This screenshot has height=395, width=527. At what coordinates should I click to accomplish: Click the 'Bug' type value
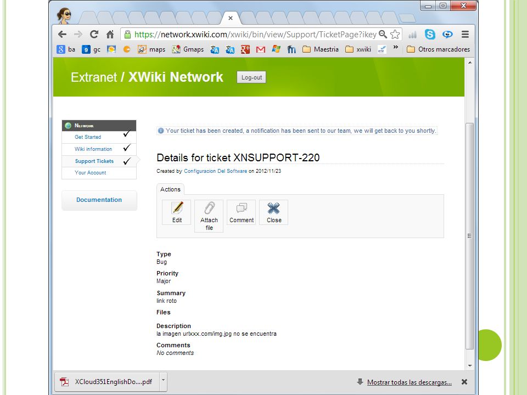tap(161, 262)
